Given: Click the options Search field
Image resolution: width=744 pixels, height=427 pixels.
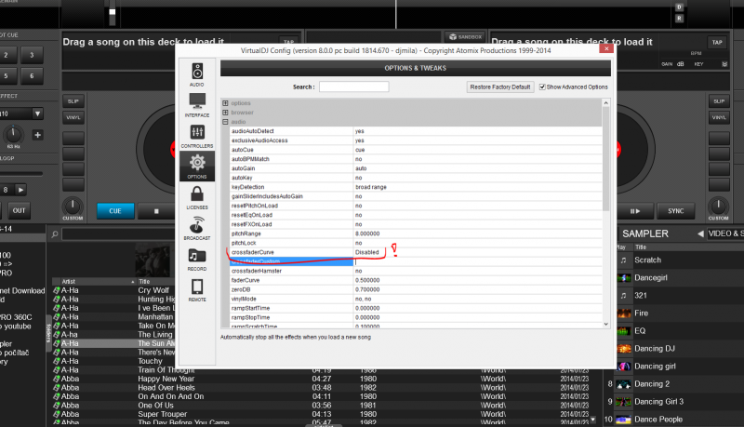Looking at the screenshot, I should pos(354,87).
